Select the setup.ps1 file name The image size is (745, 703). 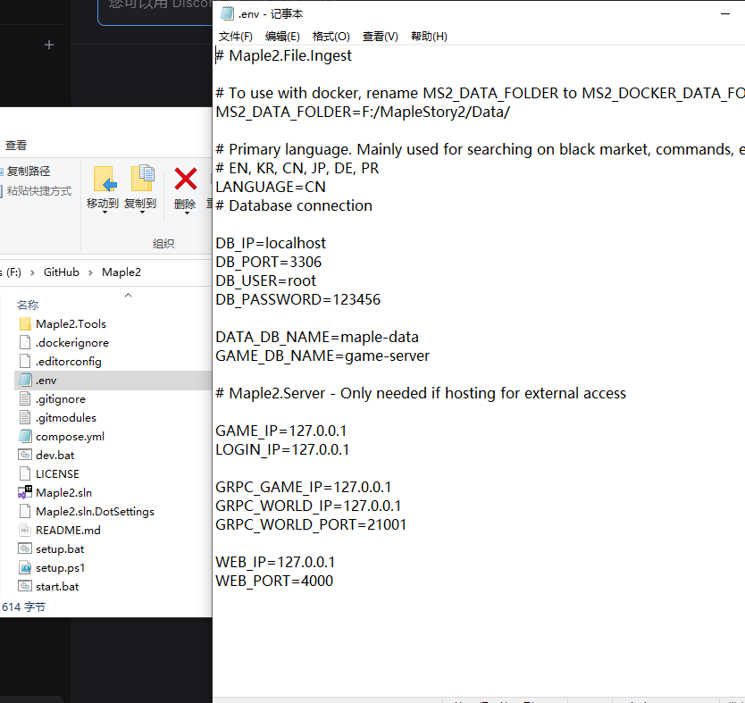pos(61,567)
